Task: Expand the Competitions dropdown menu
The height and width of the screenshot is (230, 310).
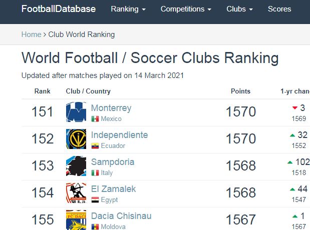Action: click(x=186, y=9)
